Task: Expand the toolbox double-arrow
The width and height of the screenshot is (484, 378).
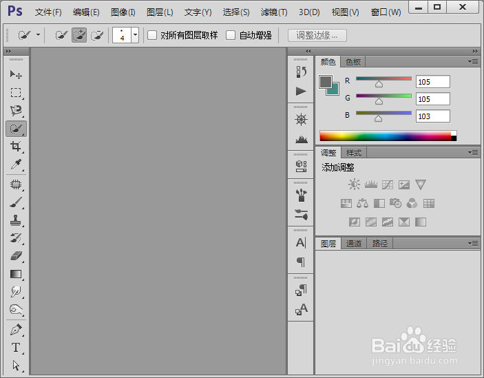Action: [9, 51]
